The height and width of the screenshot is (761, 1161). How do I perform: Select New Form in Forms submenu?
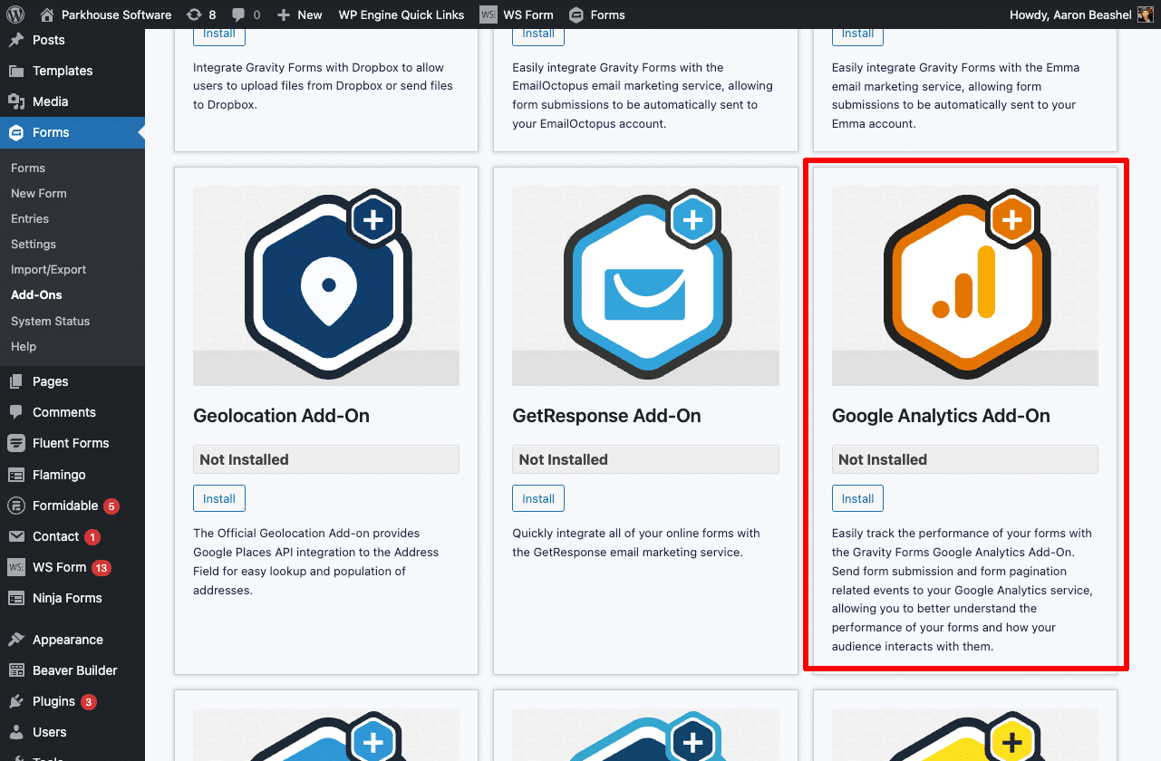39,193
